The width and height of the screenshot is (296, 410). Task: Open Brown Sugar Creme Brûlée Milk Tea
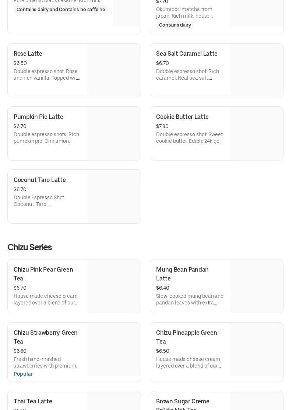183,403
